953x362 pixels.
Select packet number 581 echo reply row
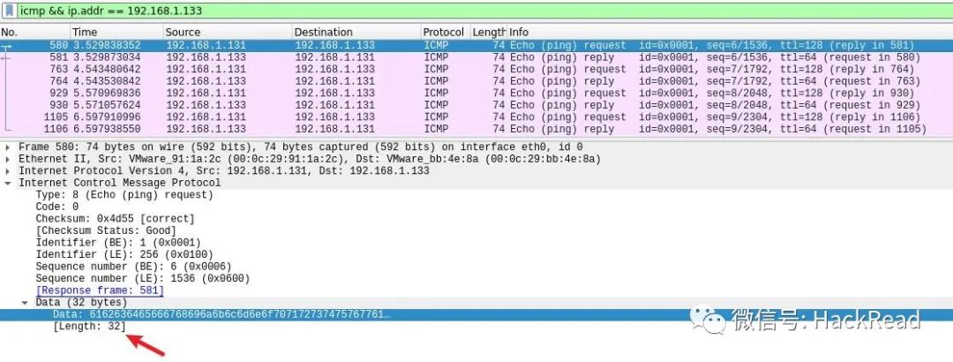[x=476, y=57]
